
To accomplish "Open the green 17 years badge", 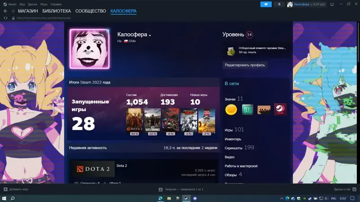I will point(247,110).
